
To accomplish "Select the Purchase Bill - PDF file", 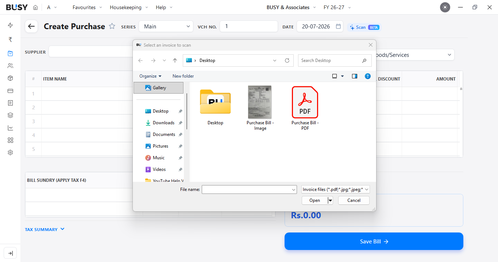I will [305, 108].
